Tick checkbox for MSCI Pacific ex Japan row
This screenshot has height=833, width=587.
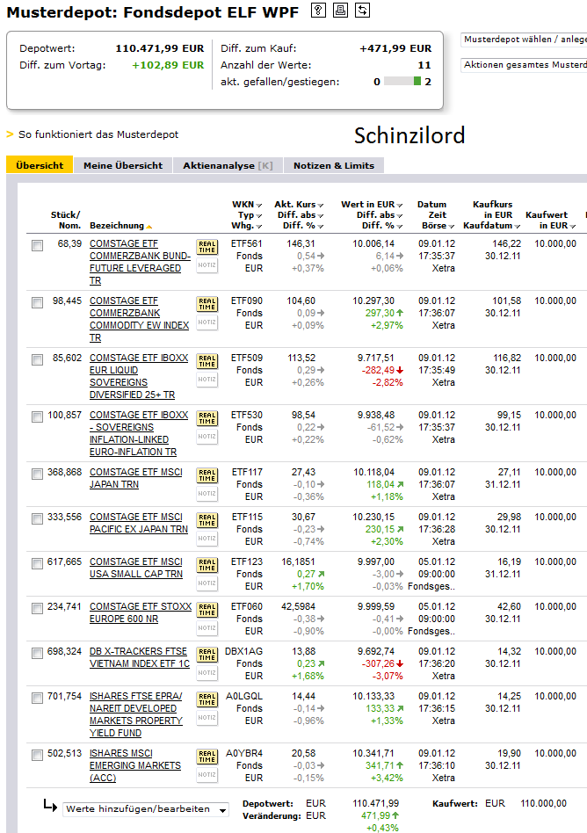click(x=37, y=519)
